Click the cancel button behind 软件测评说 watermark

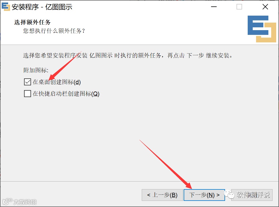[252, 195]
